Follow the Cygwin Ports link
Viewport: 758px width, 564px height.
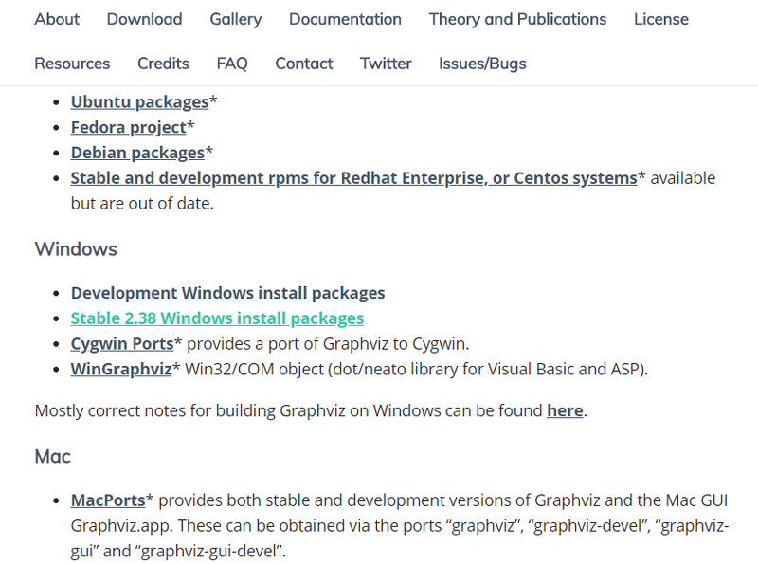click(x=122, y=344)
